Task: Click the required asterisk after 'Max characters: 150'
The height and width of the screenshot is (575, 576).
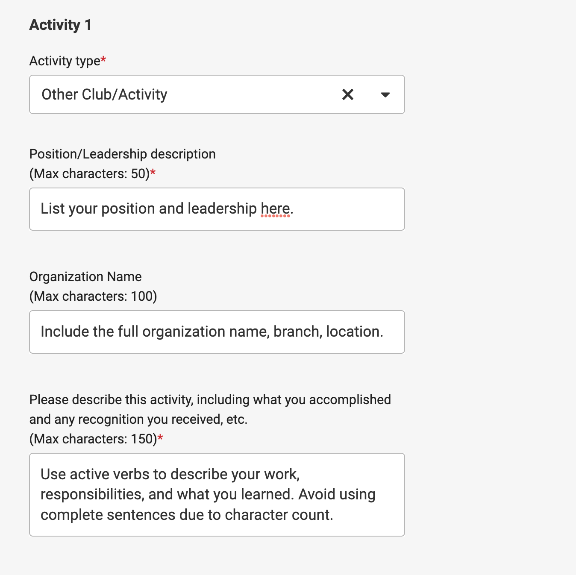Action: pyautogui.click(x=160, y=438)
